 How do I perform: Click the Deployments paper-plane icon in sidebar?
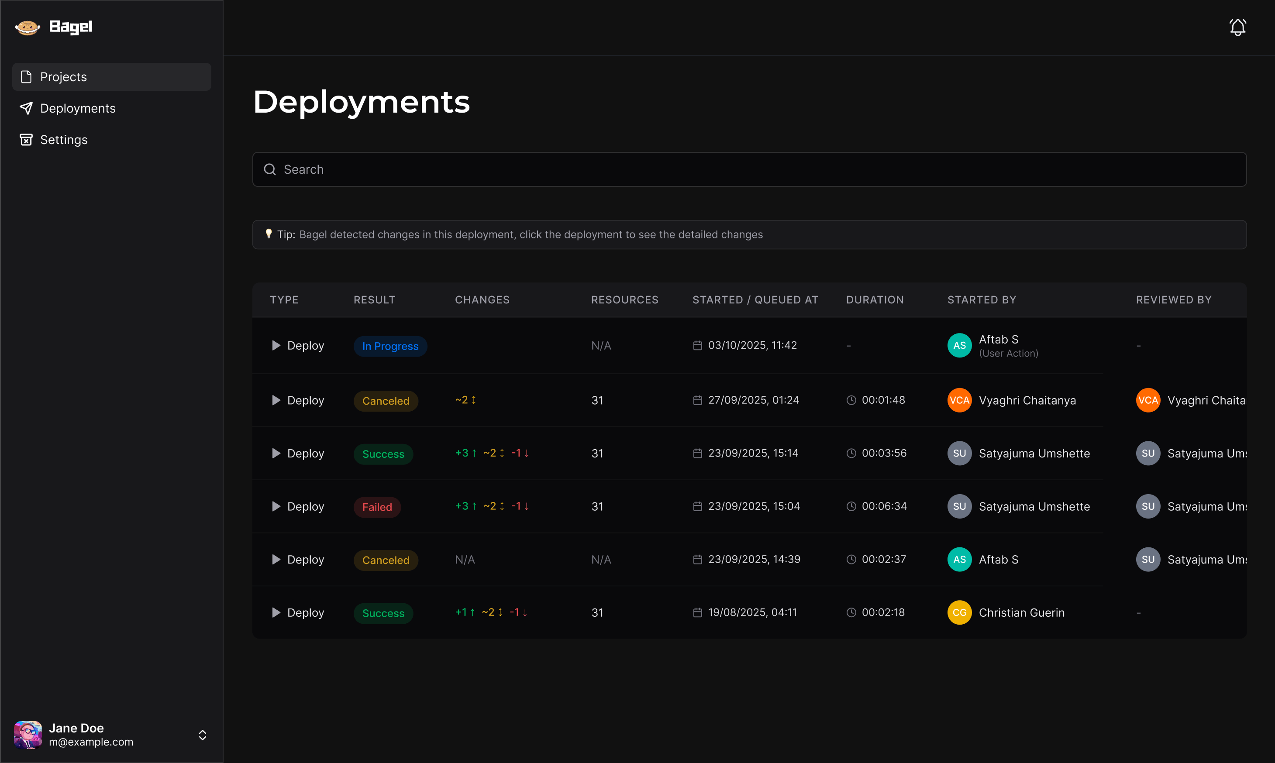click(26, 108)
